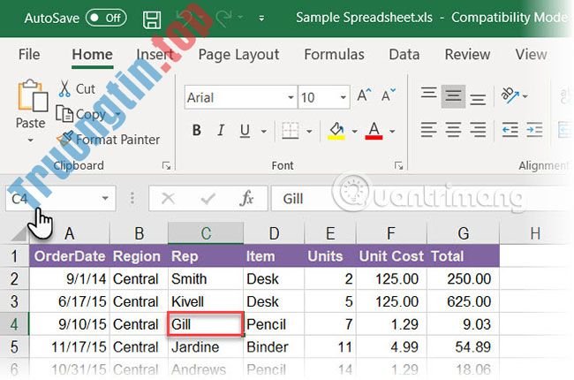
Task: Expand the Copy options arrow
Action: [x=117, y=114]
